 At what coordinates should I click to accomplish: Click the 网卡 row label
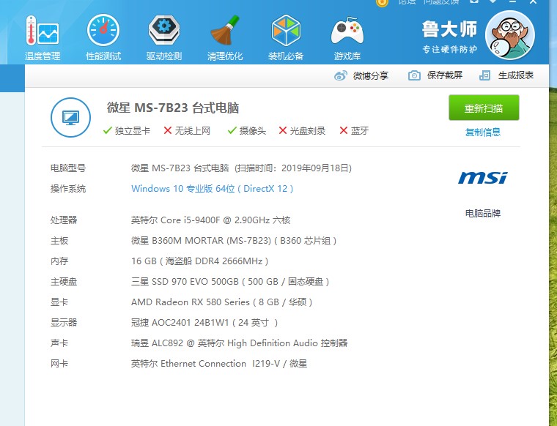coord(59,364)
